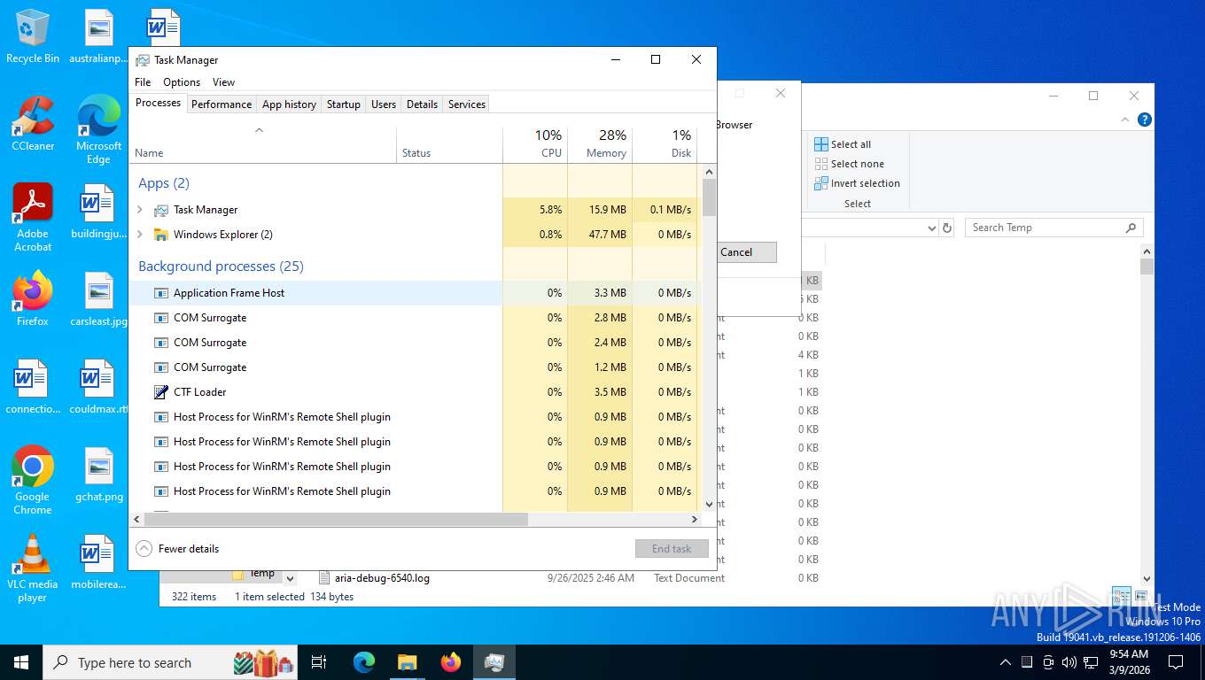Screen dimensions: 1205x680
Task: Click the Windows Start button
Action: point(21,662)
